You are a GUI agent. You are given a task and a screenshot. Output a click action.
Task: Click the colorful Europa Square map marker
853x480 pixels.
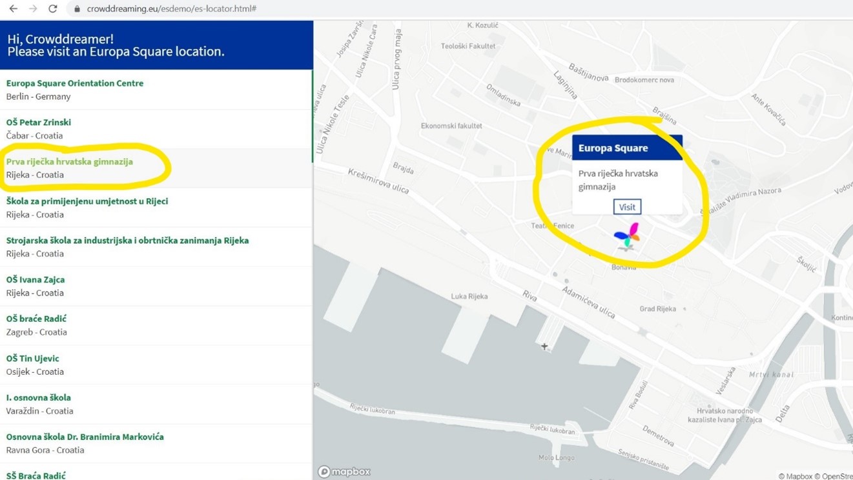(x=626, y=236)
